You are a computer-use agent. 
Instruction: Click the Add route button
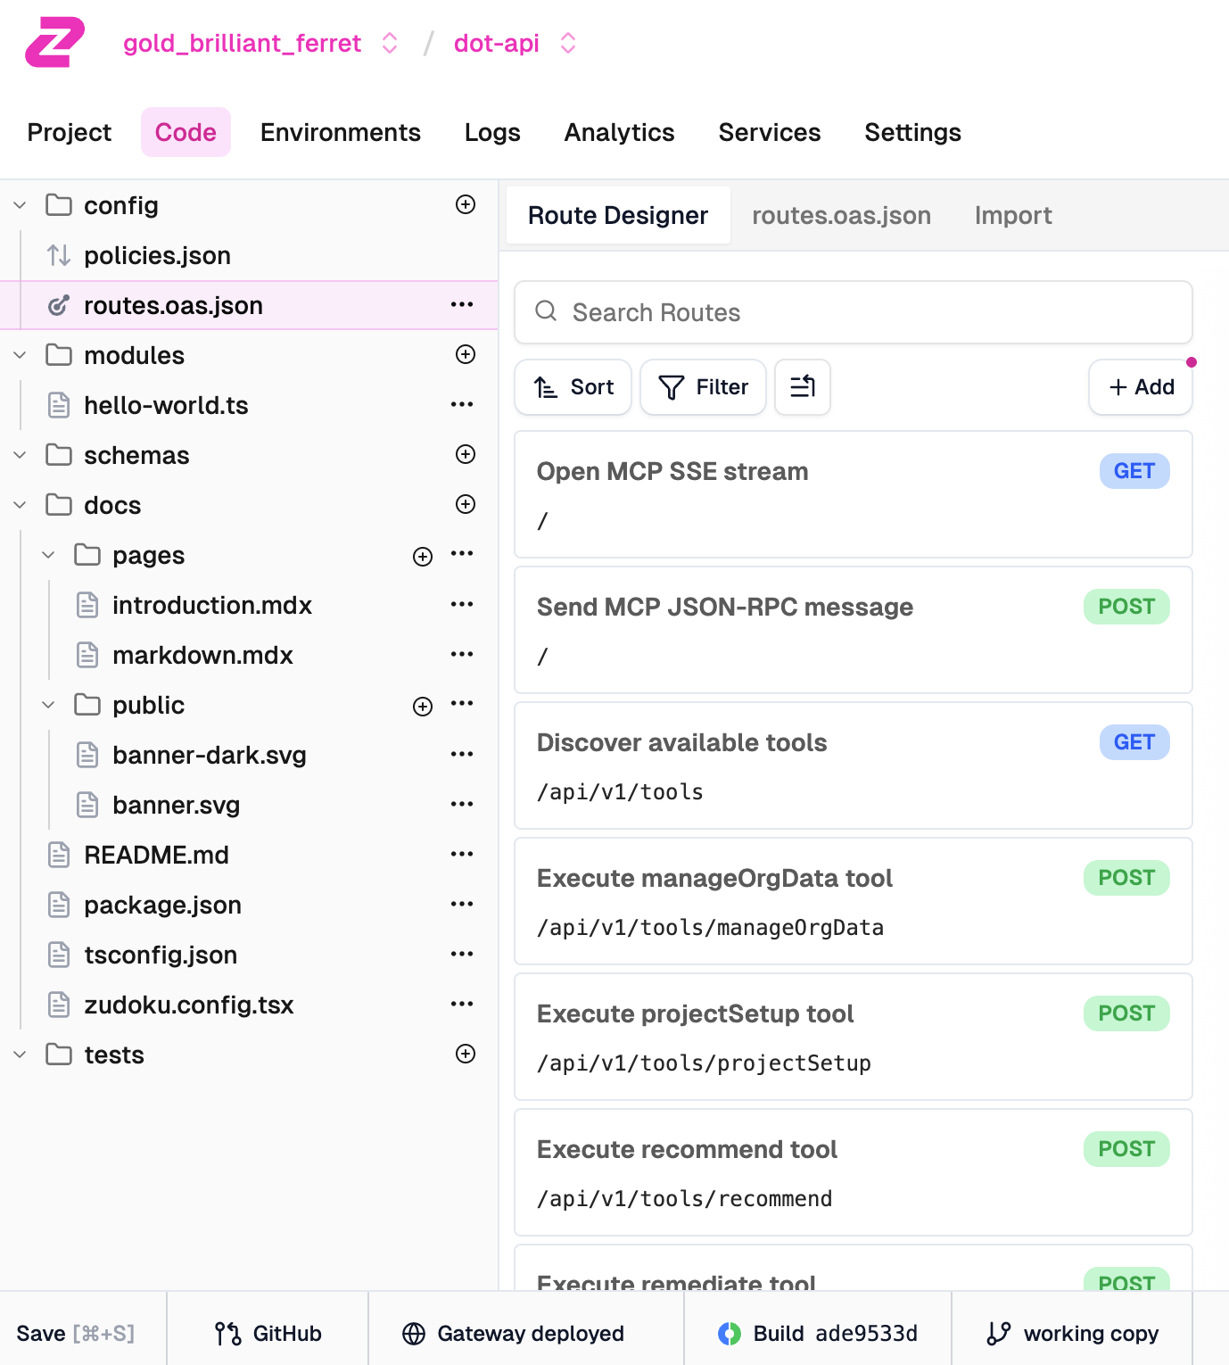pos(1140,387)
